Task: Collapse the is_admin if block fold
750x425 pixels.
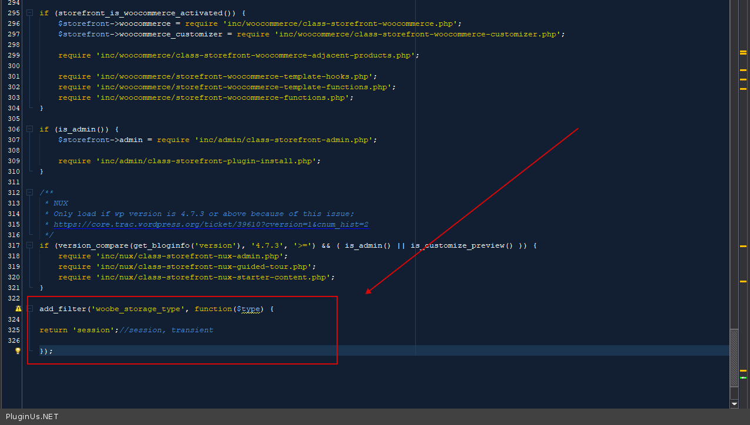Action: [29, 129]
